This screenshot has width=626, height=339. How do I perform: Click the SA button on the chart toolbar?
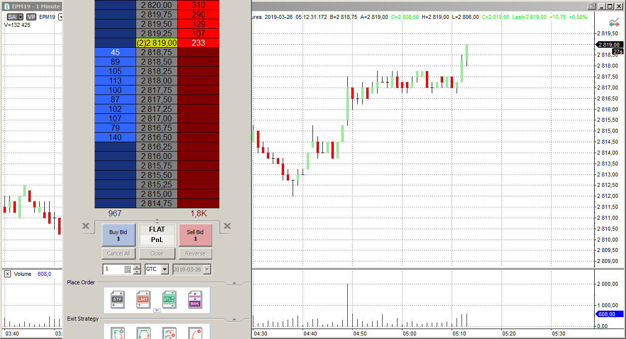click(x=12, y=17)
